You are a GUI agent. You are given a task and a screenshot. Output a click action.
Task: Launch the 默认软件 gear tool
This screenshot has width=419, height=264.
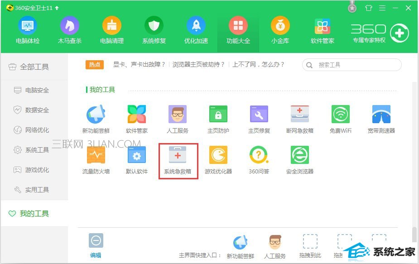pyautogui.click(x=136, y=160)
